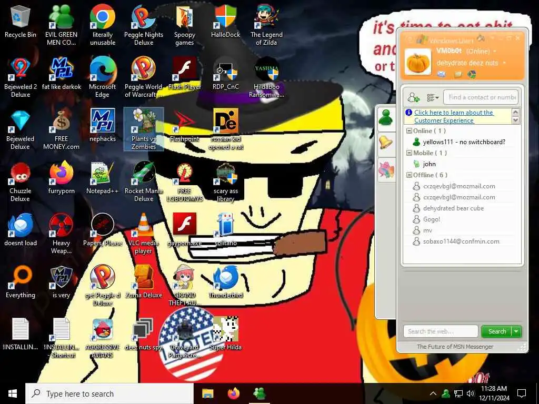Viewport: 539px width, 404px height.
Task: Select Hildaboo Ransomware desktop icon
Action: pos(266,76)
